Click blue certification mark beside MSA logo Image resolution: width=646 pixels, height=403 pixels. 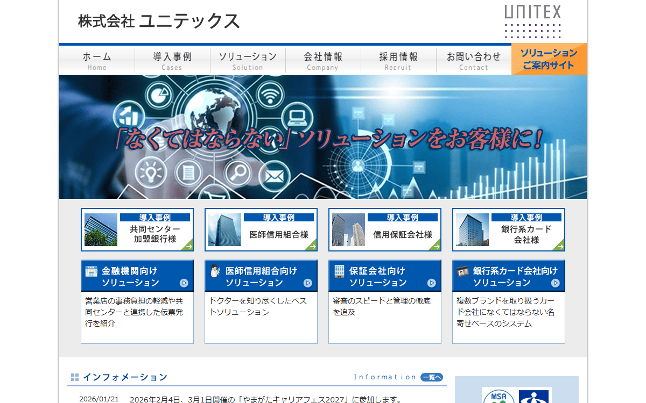[534, 396]
